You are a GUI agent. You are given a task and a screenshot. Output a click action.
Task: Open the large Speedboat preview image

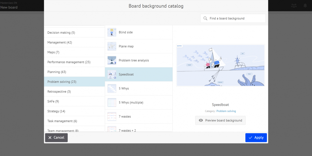coord(220,65)
